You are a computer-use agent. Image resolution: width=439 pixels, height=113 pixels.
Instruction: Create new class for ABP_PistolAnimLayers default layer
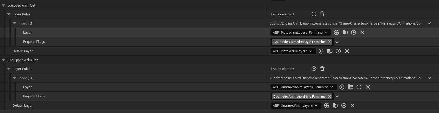[338, 51]
